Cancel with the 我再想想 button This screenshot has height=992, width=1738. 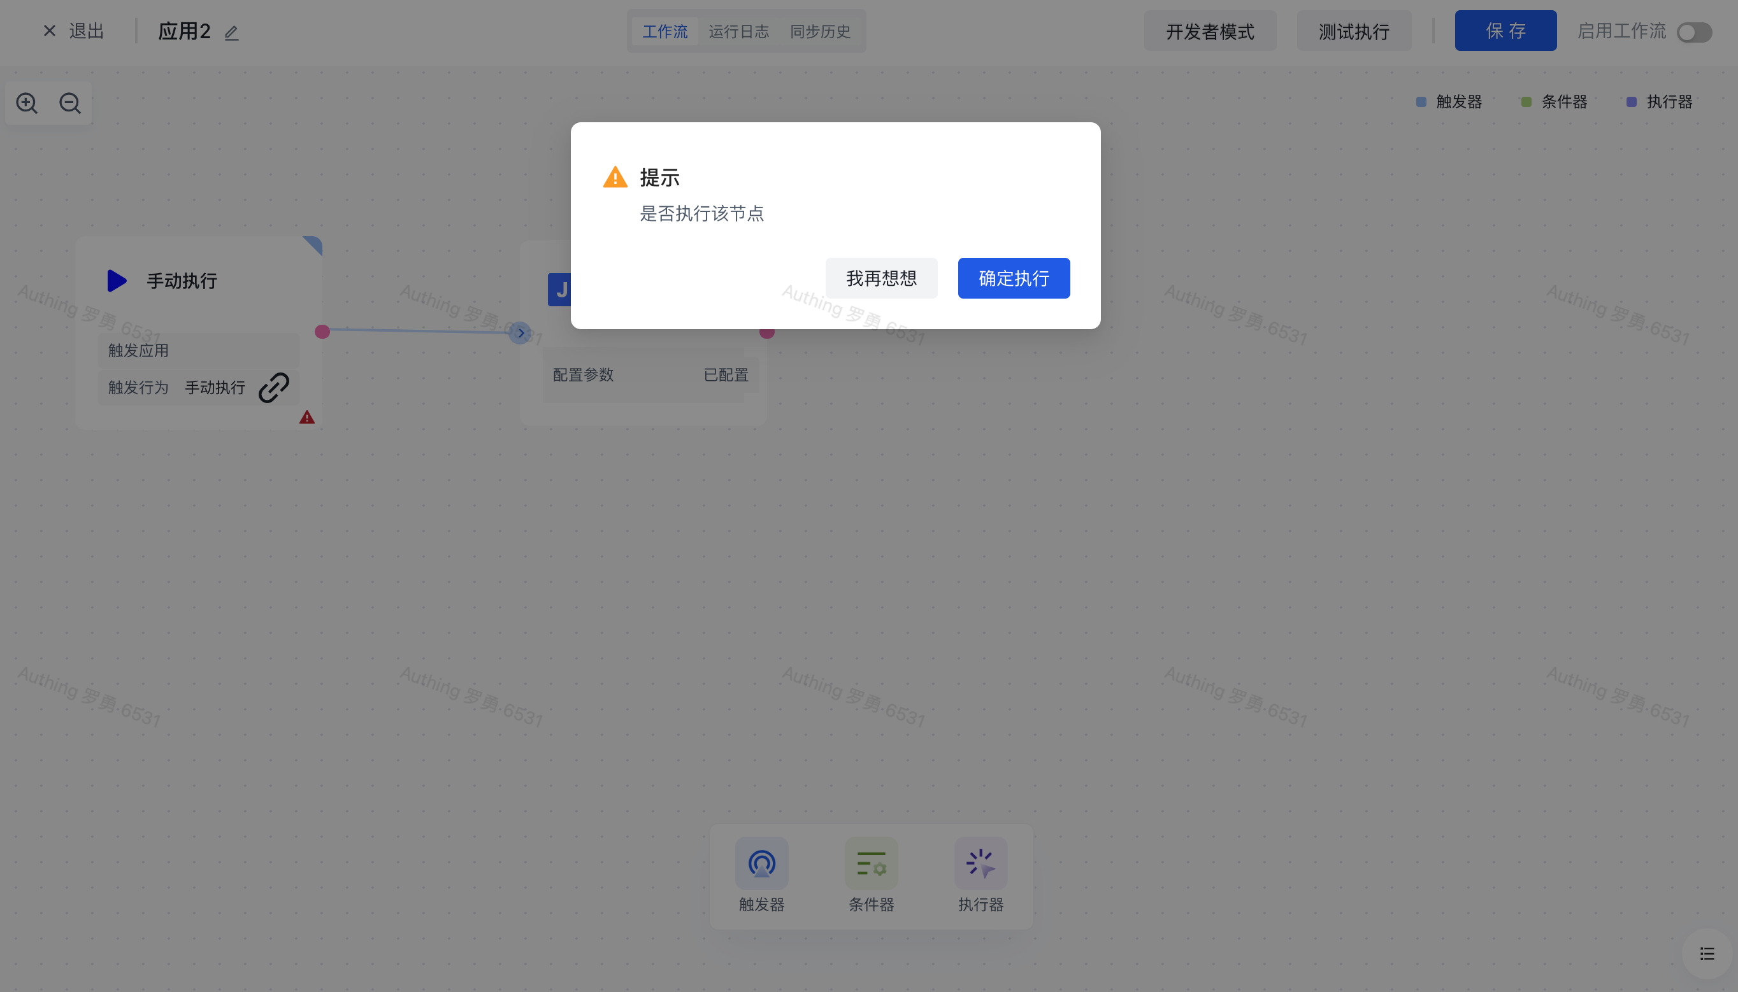point(880,278)
